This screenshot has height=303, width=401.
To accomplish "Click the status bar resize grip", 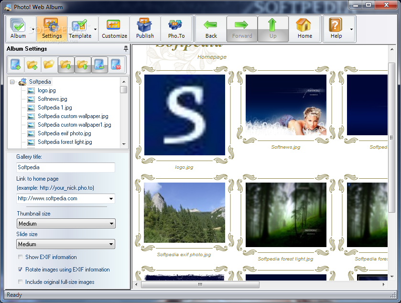I will click(393, 295).
